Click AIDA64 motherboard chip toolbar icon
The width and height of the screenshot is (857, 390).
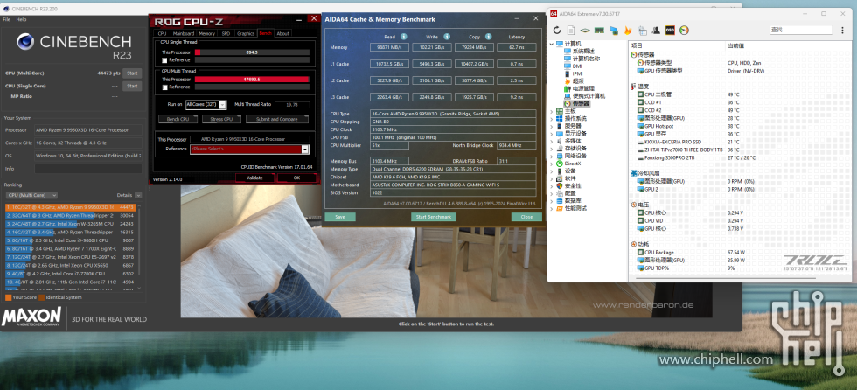pyautogui.click(x=585, y=30)
